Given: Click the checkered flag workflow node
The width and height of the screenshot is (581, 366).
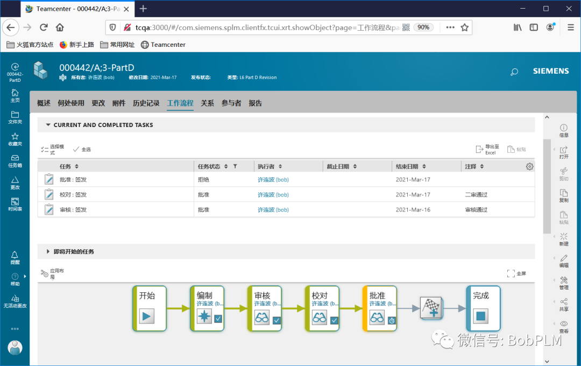Looking at the screenshot, I should click(x=431, y=308).
